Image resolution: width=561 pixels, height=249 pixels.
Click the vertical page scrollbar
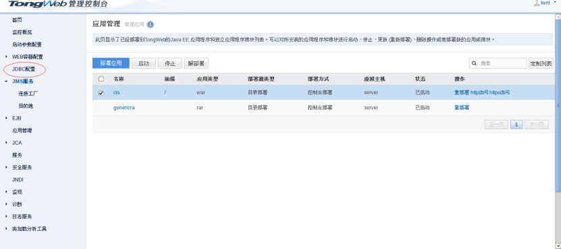pyautogui.click(x=558, y=106)
